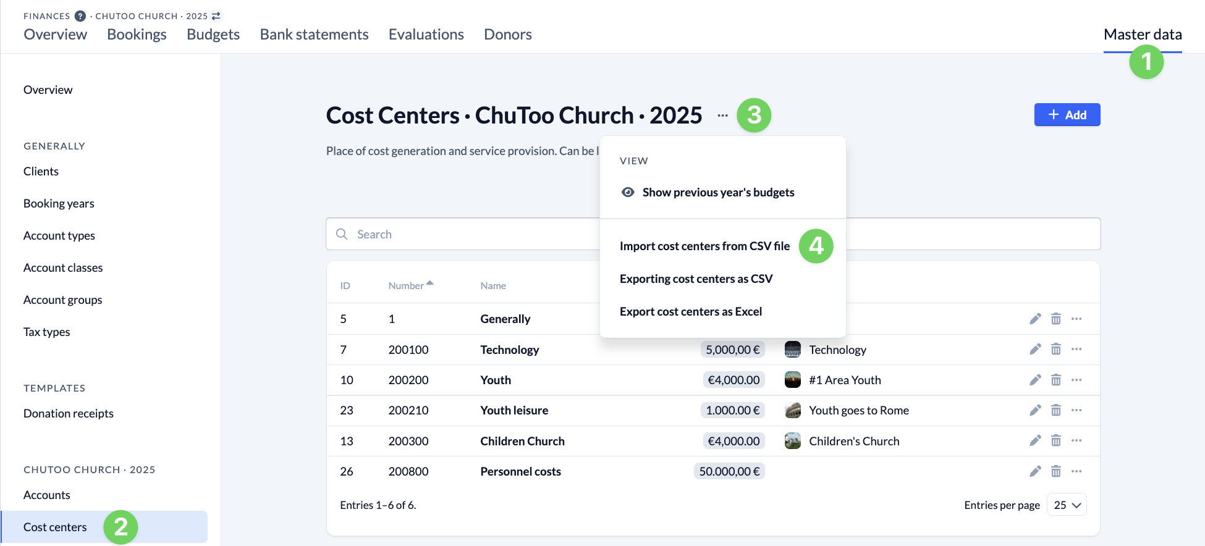Click the Technology group thumbnail image
Screen dimensions: 1205x546
click(793, 350)
